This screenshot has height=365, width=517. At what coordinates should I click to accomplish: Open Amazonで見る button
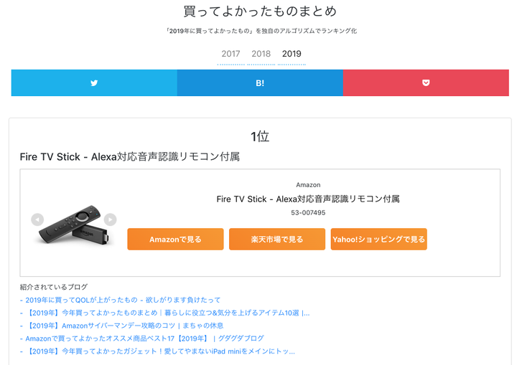(x=175, y=240)
